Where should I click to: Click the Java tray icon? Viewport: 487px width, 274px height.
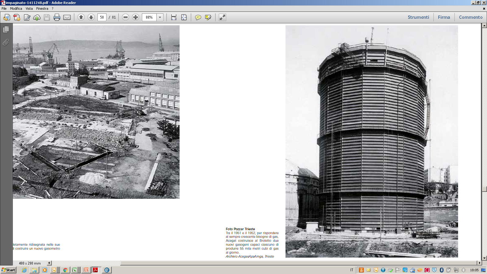pos(361,270)
